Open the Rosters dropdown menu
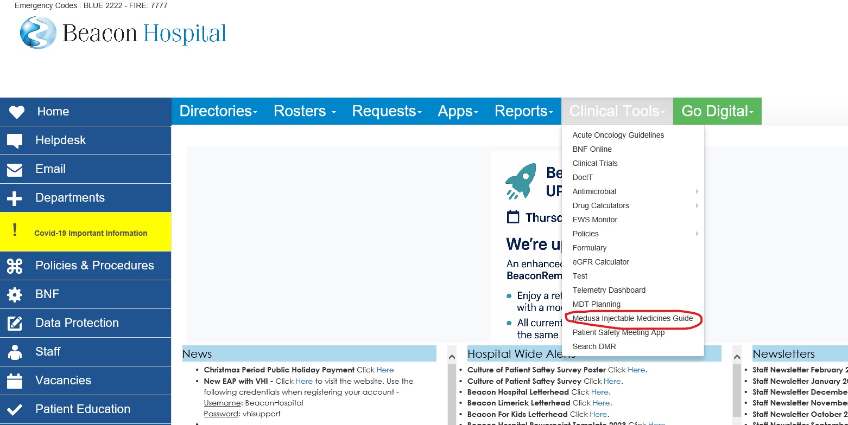 (305, 111)
